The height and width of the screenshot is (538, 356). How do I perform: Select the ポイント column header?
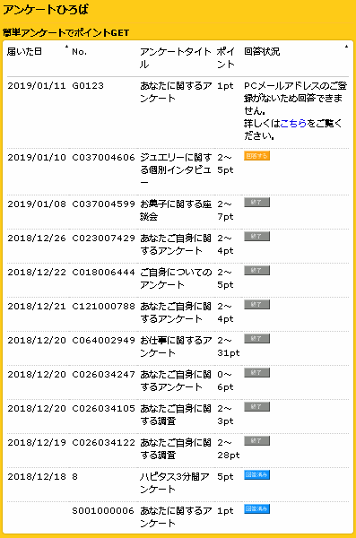226,58
